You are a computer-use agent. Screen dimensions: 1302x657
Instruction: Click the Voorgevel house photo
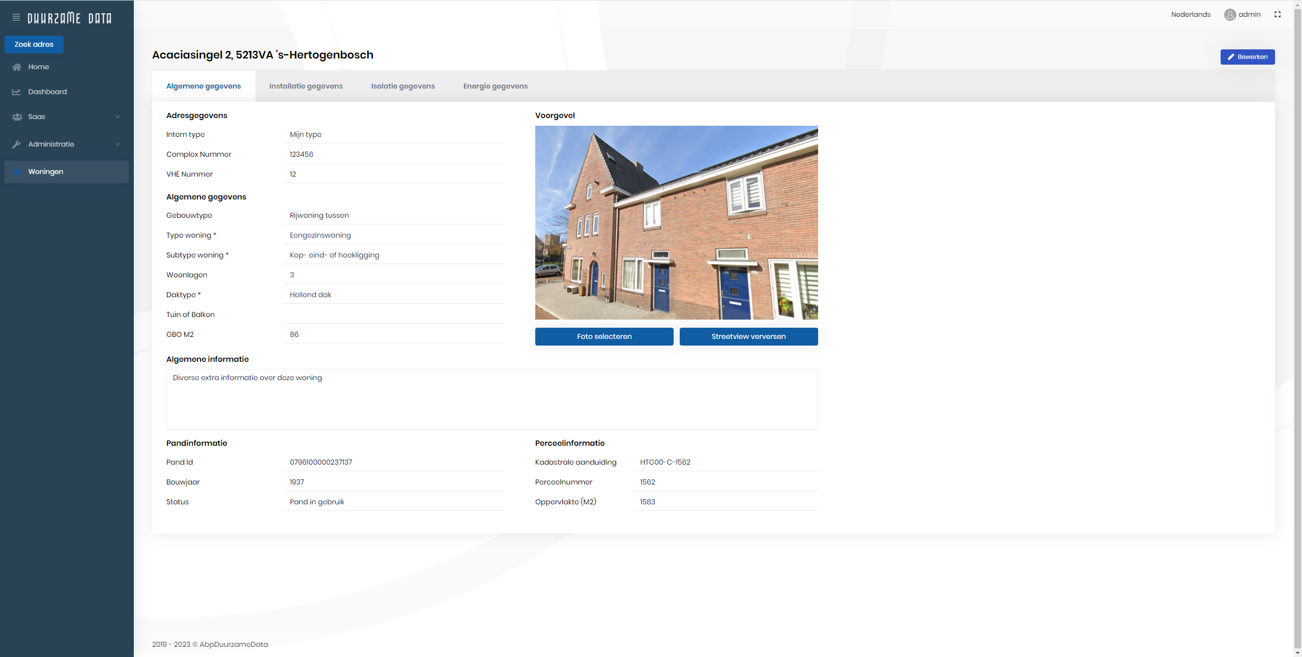pyautogui.click(x=676, y=223)
